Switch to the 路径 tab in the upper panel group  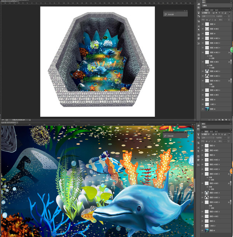pyautogui.click(x=217, y=10)
